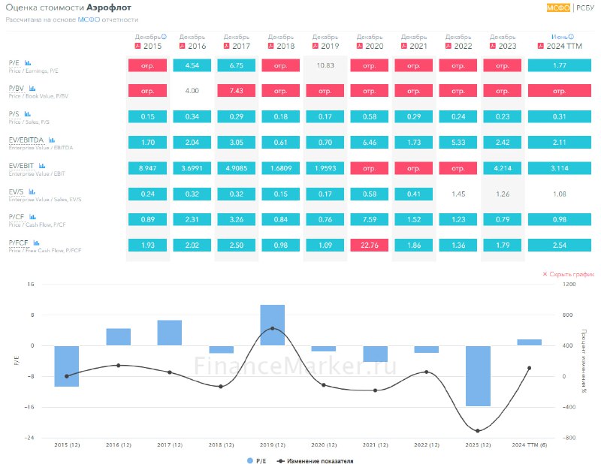The height and width of the screenshot is (464, 601).
Task: Click the EV/EBIT 2023 cell value 4.214
Action: [503, 168]
